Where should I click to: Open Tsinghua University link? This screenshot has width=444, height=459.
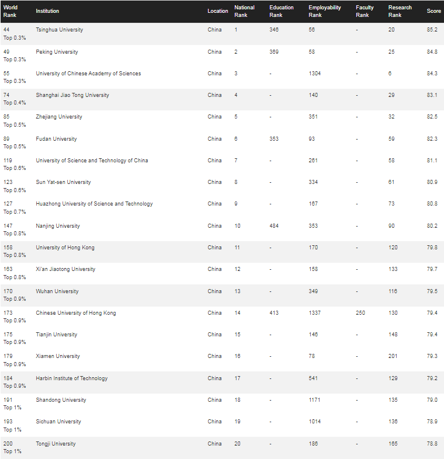(x=60, y=30)
